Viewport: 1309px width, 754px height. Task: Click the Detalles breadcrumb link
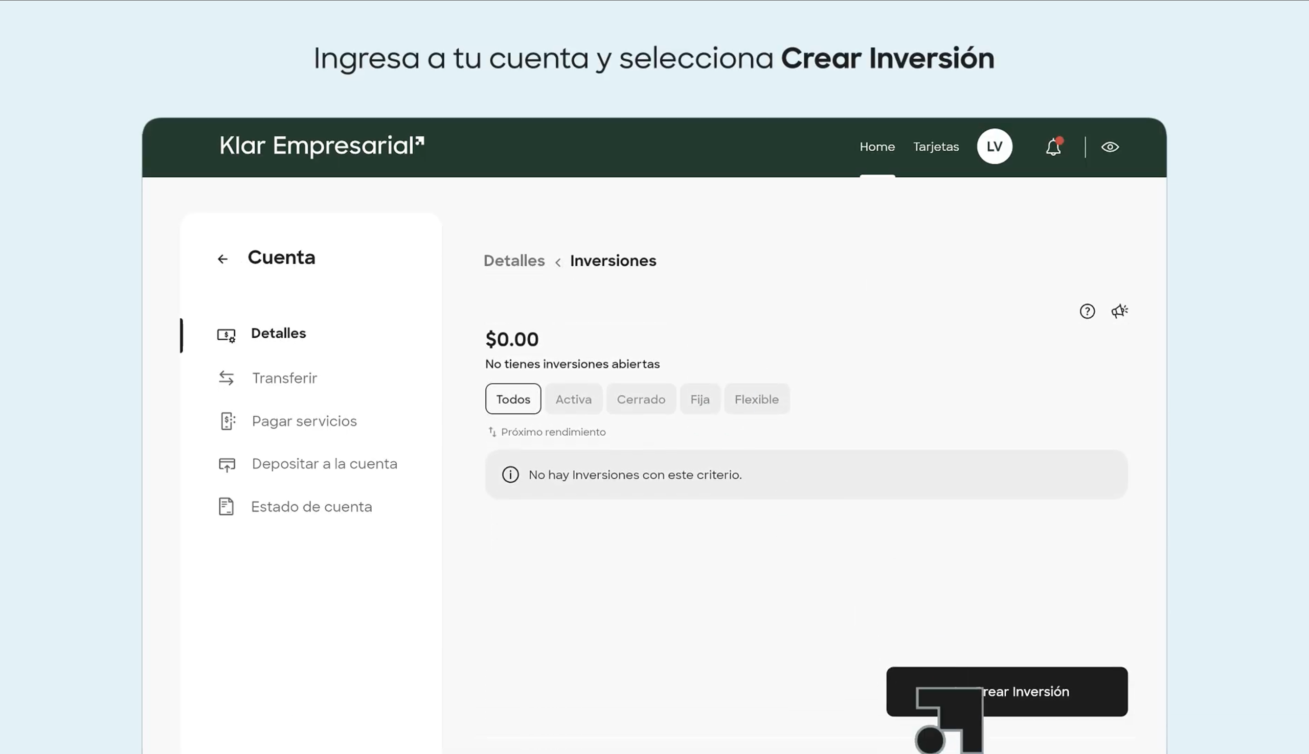[513, 261]
